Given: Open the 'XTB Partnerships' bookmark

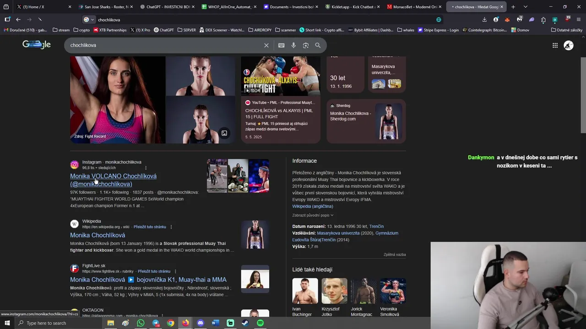Looking at the screenshot, I should point(110,30).
